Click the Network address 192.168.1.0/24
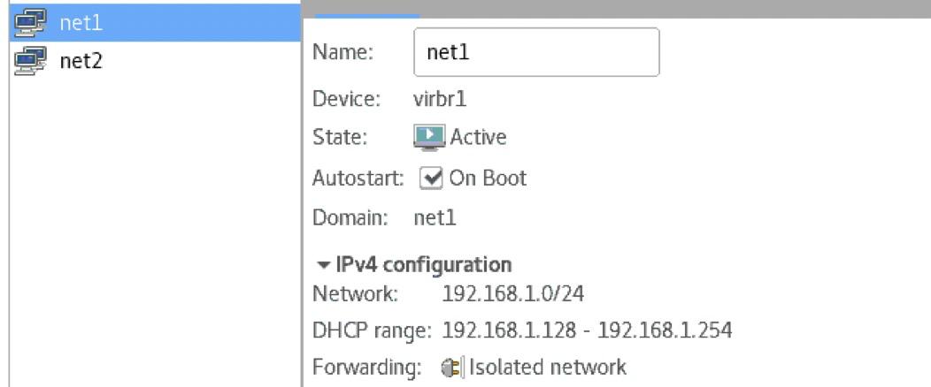The width and height of the screenshot is (931, 387). (513, 294)
